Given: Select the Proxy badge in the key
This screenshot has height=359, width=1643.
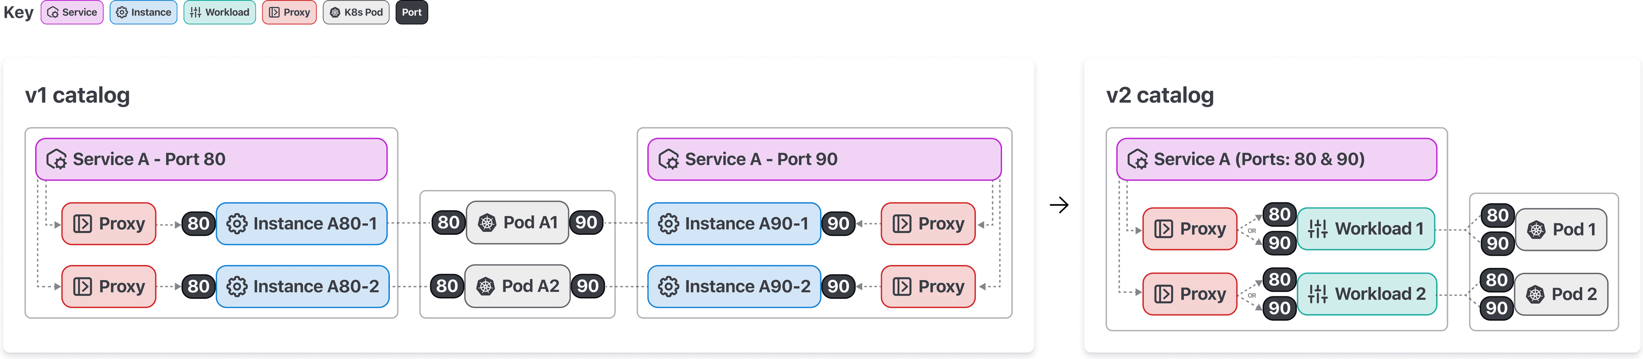Looking at the screenshot, I should coord(290,13).
